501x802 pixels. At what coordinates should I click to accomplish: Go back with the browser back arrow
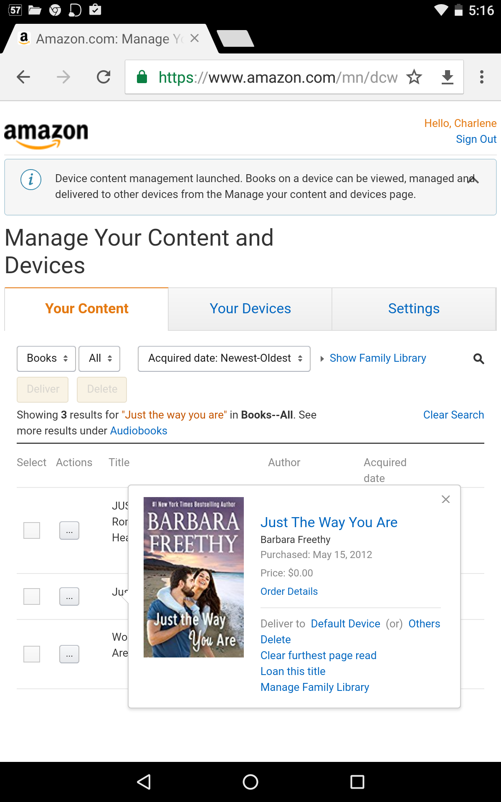pos(24,77)
